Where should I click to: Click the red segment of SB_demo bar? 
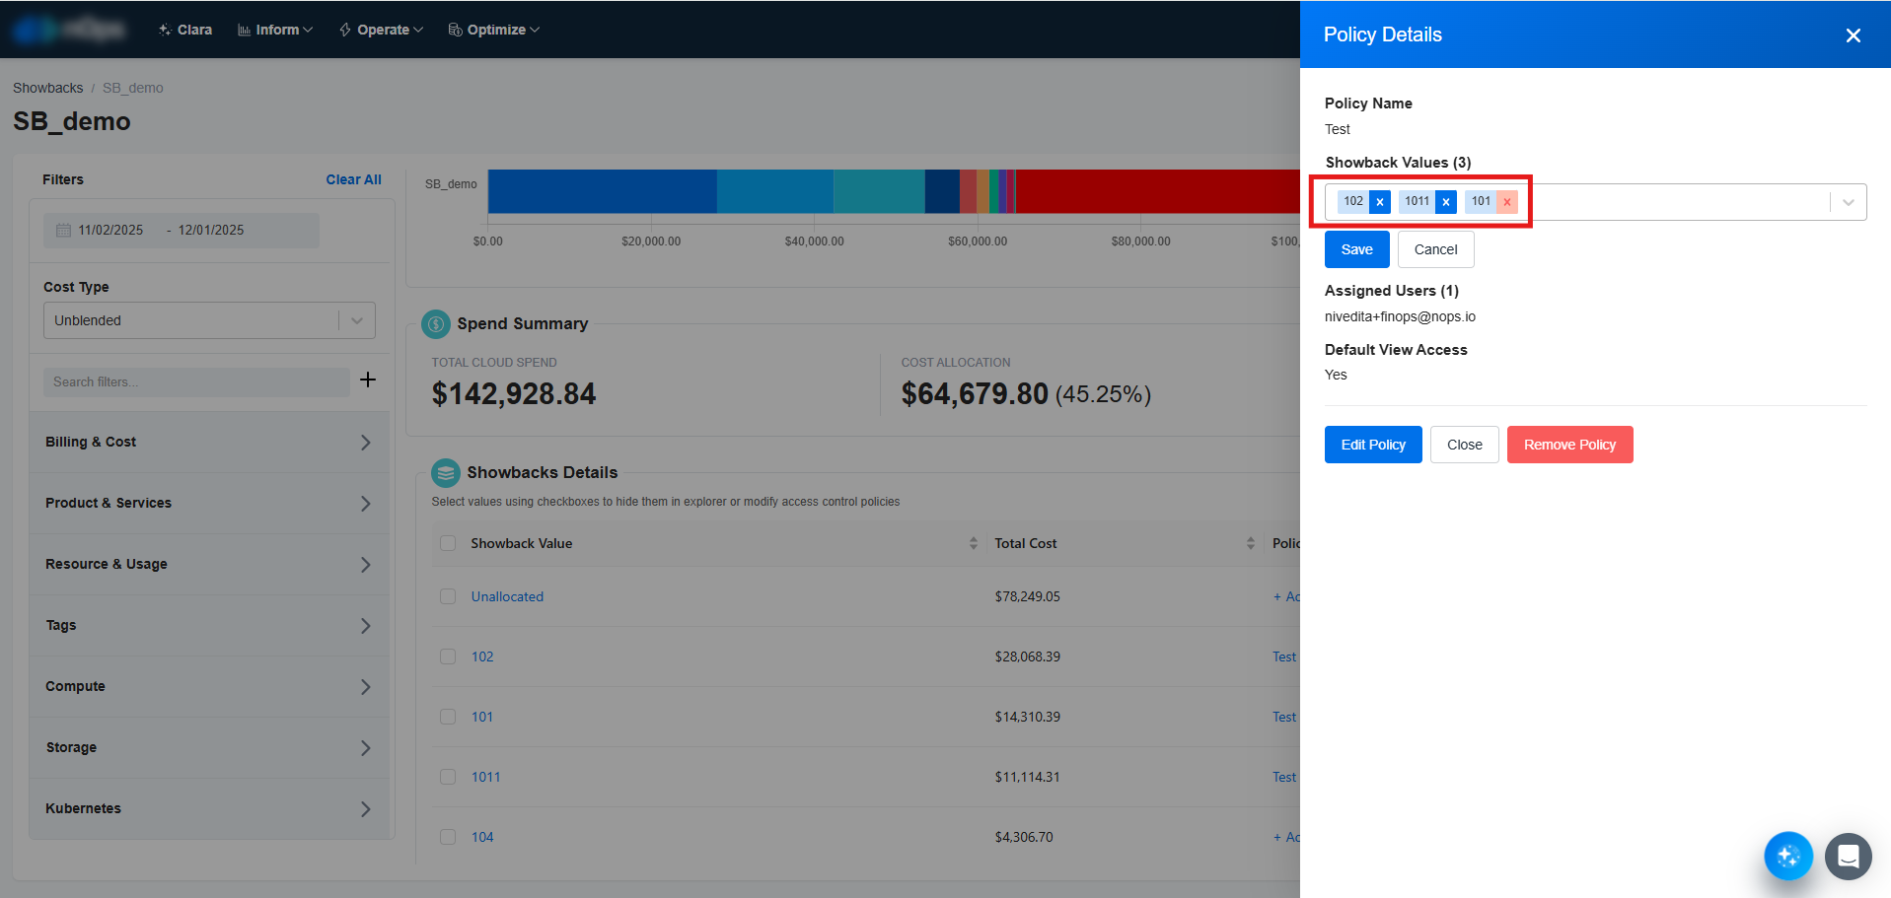click(x=1154, y=191)
